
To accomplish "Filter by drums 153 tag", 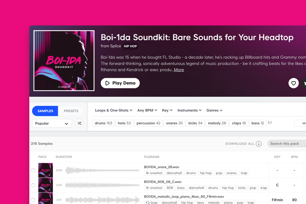I will 103,123.
